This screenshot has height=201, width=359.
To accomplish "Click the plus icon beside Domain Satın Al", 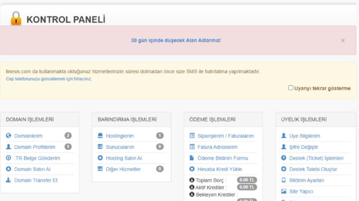I will pyautogui.click(x=9, y=169).
